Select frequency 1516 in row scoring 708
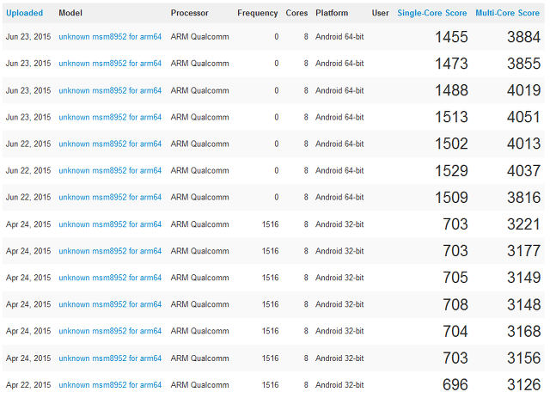 (271, 304)
